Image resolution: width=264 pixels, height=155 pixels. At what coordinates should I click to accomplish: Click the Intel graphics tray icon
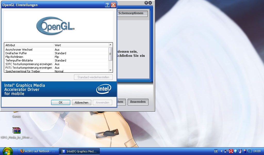pyautogui.click(x=249, y=151)
